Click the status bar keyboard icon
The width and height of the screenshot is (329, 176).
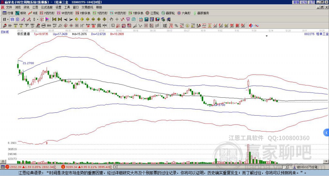pos(3,167)
